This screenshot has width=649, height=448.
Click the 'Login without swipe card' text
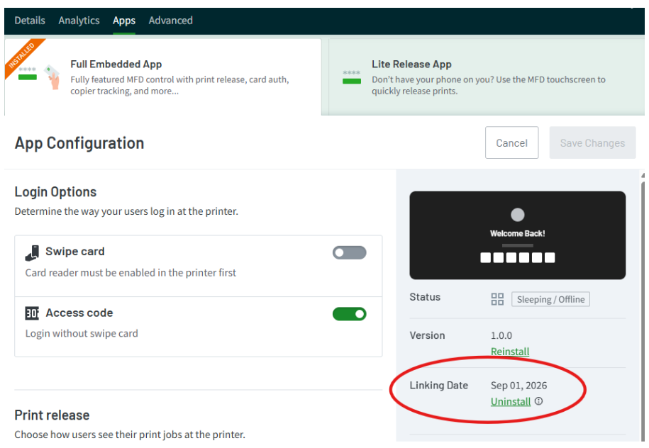(82, 333)
